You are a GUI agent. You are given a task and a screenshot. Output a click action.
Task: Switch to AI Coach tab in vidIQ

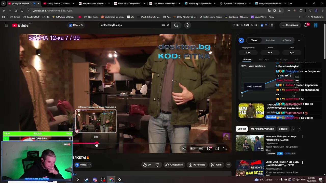click(286, 40)
